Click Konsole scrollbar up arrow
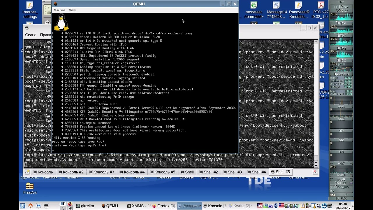373x210 pixels. [x=316, y=42]
